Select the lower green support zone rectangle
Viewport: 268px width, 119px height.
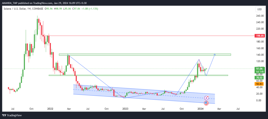[x=138, y=75]
